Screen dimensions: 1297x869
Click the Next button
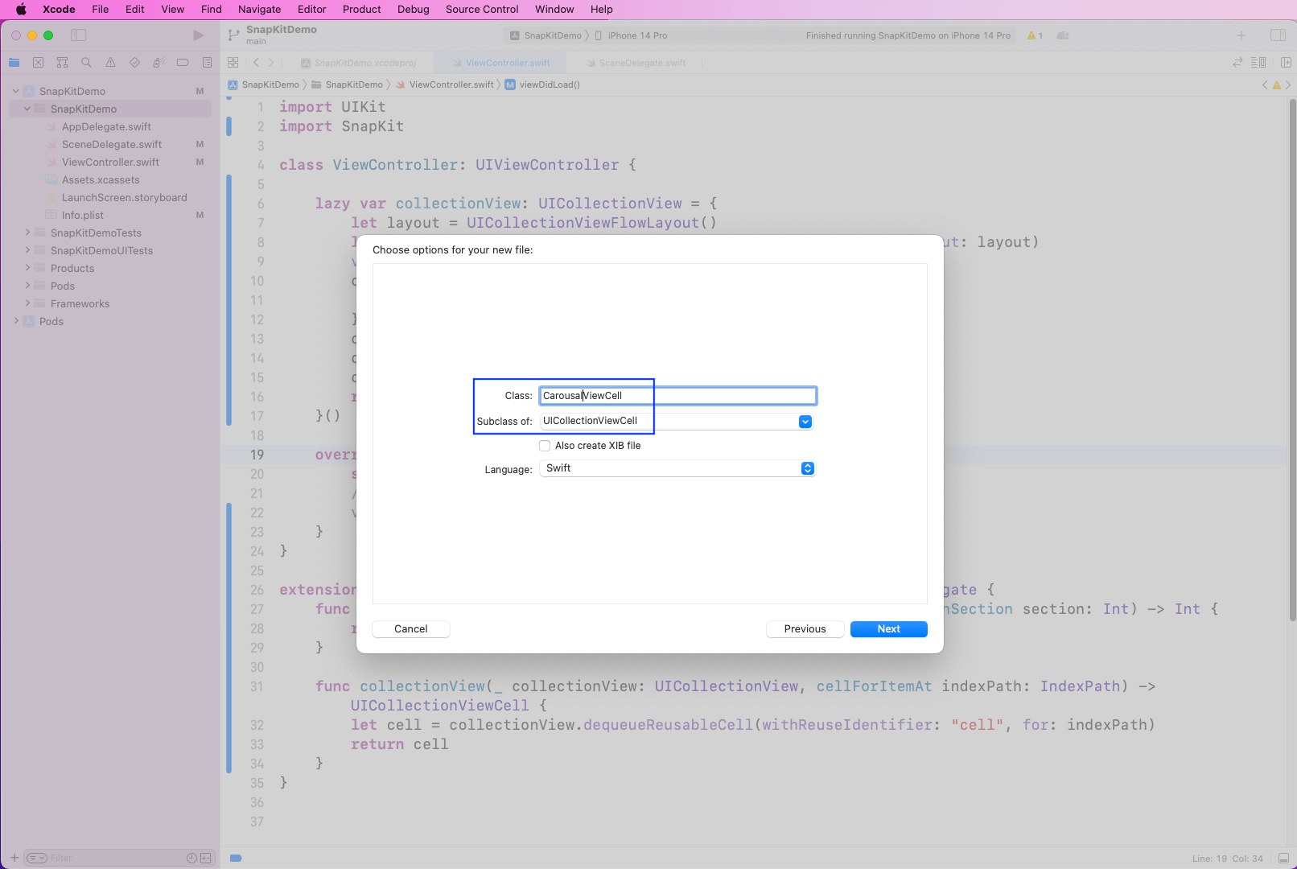888,629
